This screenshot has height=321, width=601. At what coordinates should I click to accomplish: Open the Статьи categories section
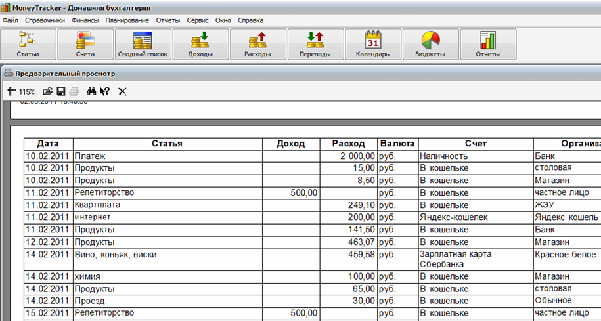[28, 44]
